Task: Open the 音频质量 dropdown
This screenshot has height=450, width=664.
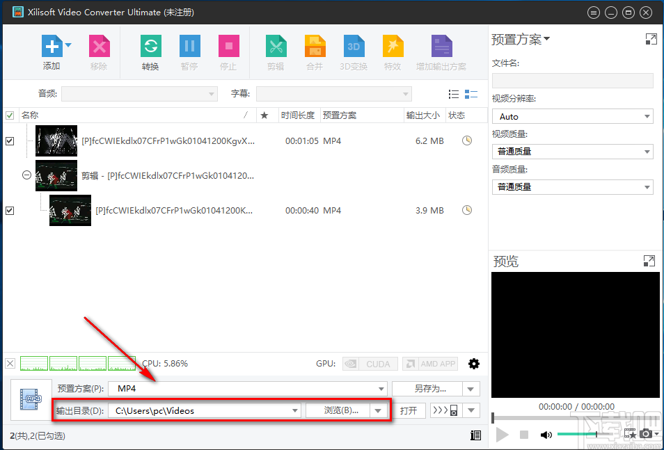Action: coord(573,186)
